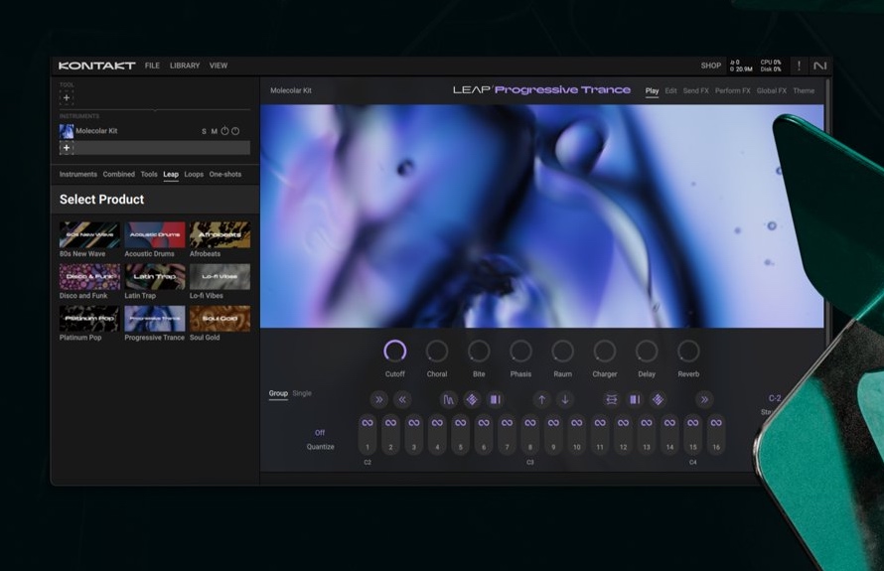Trigger pad number 10
This screenshot has height=571, width=884.
(577, 435)
